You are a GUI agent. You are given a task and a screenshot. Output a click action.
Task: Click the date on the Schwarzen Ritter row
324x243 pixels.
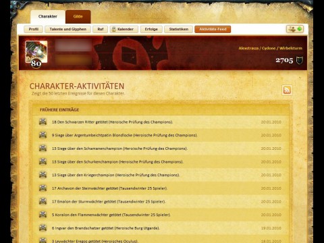[271, 122]
